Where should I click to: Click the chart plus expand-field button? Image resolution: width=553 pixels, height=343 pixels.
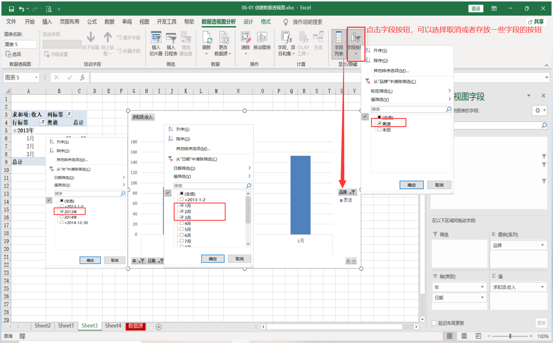click(348, 261)
